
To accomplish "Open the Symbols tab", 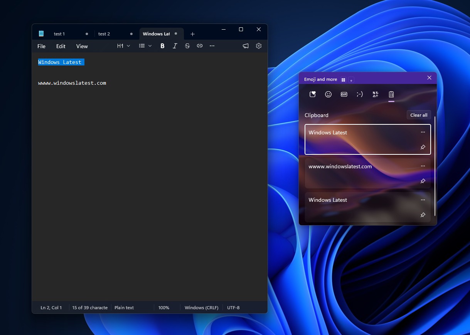I will click(x=376, y=94).
